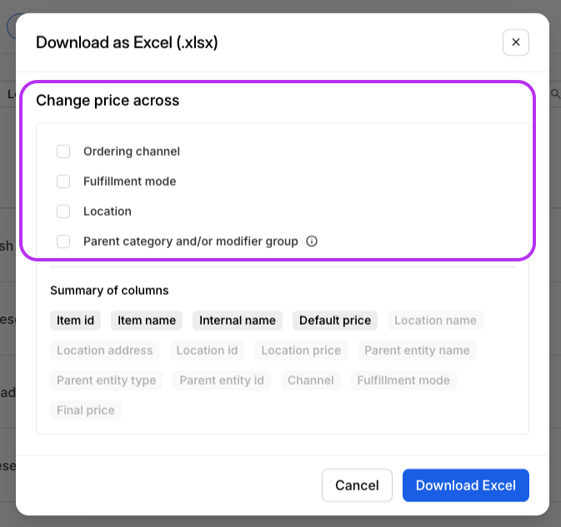The height and width of the screenshot is (527, 561).
Task: Click the search magnifier behind the dialog
Action: pyautogui.click(x=555, y=95)
